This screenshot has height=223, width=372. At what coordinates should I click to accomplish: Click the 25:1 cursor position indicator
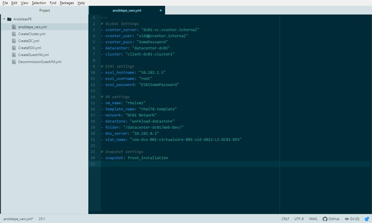[x=42, y=219]
